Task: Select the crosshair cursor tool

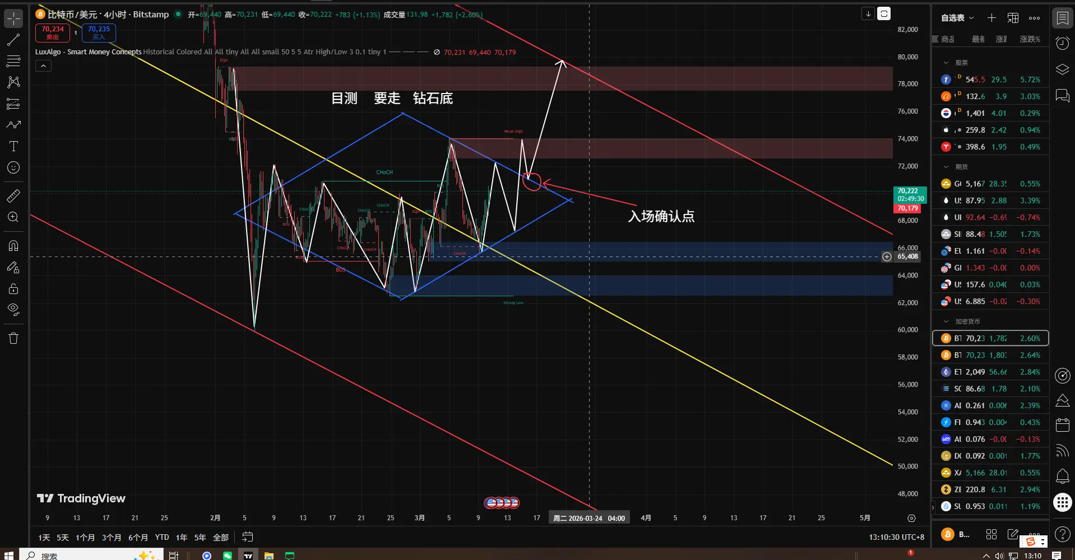Action: (x=13, y=18)
